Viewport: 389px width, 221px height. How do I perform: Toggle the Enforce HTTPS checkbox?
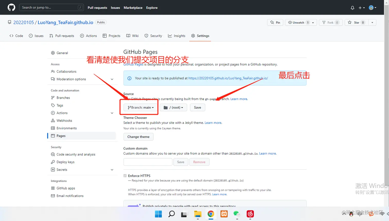(125, 176)
